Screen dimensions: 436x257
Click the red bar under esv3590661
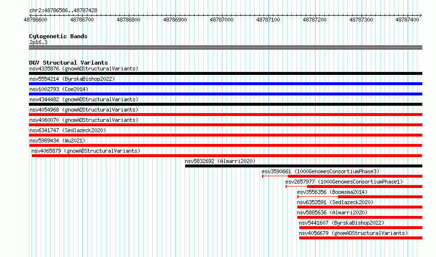coord(355,176)
